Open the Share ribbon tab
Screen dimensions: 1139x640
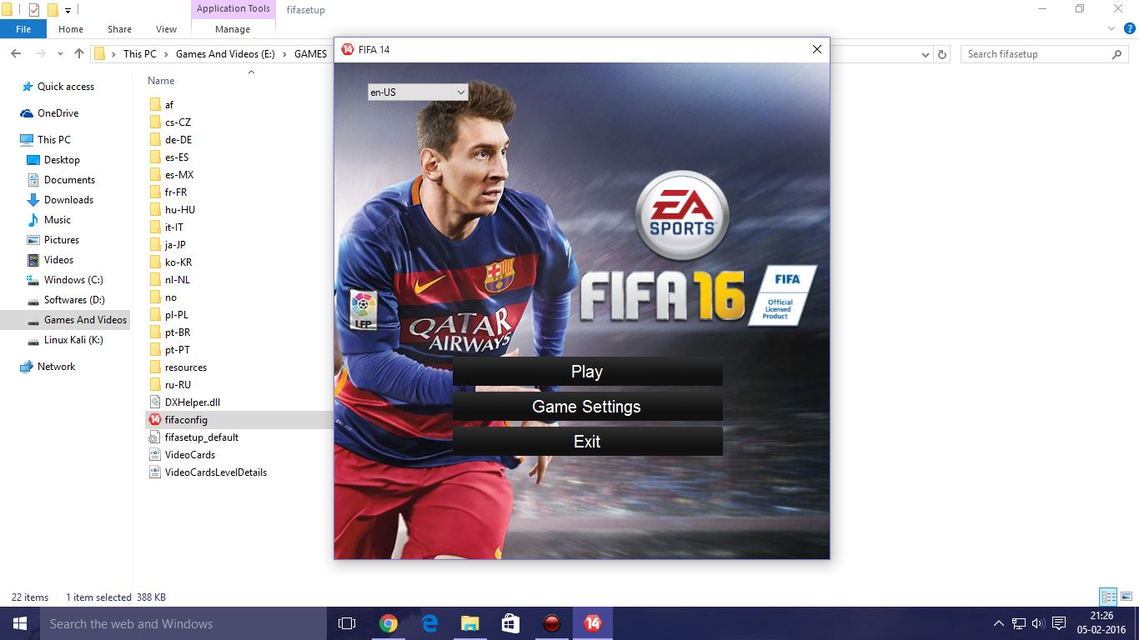(x=119, y=29)
